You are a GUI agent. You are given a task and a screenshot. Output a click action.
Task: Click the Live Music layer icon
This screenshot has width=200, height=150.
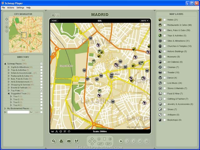pos(160,83)
